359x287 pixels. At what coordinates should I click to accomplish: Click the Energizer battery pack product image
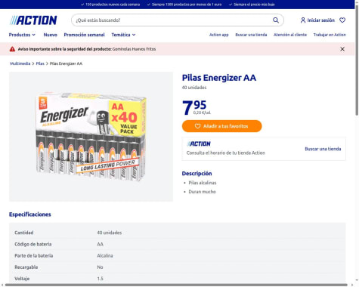(91, 137)
